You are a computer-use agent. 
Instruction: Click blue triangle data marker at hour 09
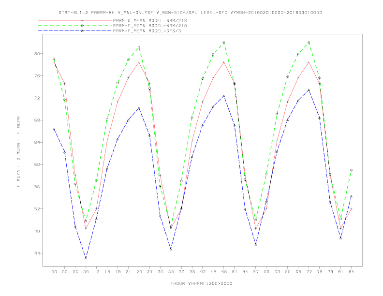86,258
